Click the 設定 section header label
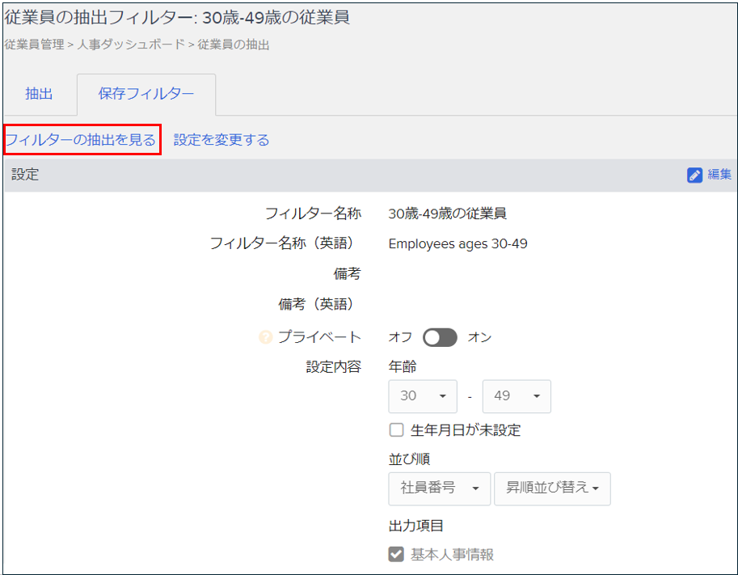This screenshot has height=575, width=738. 25,175
